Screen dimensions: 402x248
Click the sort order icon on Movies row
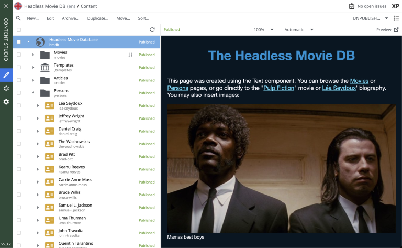click(x=130, y=55)
